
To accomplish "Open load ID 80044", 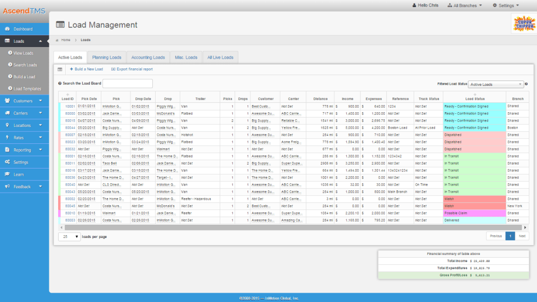I will (x=70, y=128).
